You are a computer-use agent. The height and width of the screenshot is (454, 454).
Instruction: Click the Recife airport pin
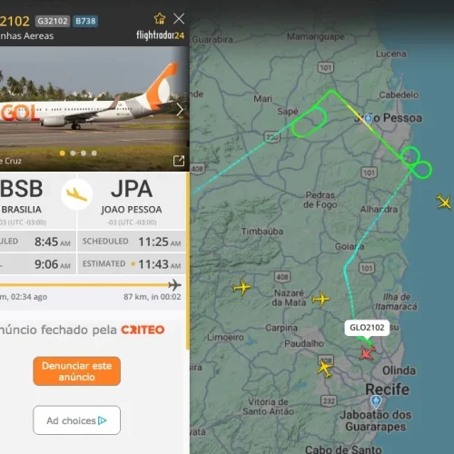click(376, 401)
